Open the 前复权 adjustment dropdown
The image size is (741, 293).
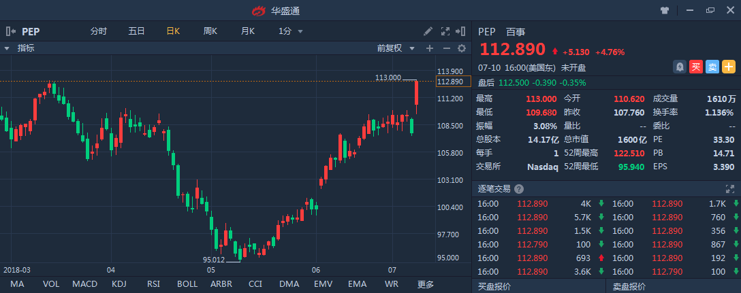click(395, 48)
